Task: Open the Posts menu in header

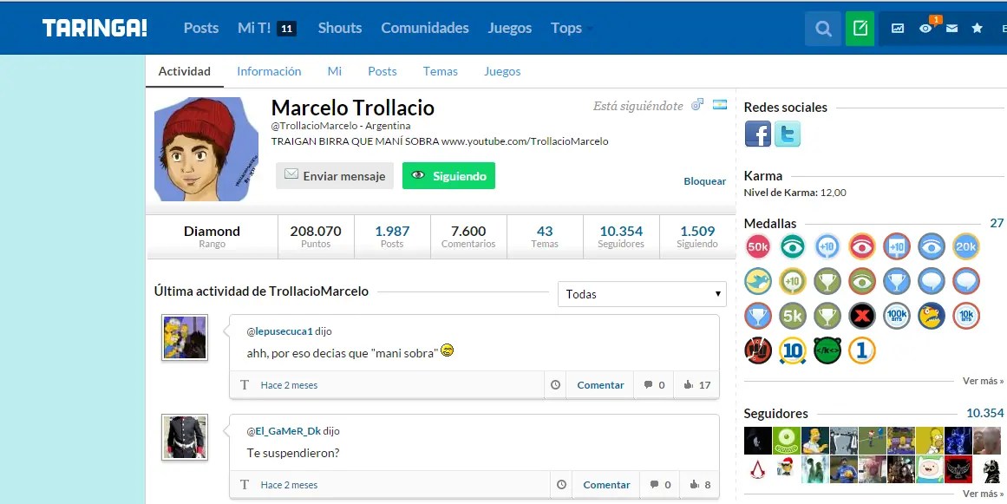Action: coord(201,29)
